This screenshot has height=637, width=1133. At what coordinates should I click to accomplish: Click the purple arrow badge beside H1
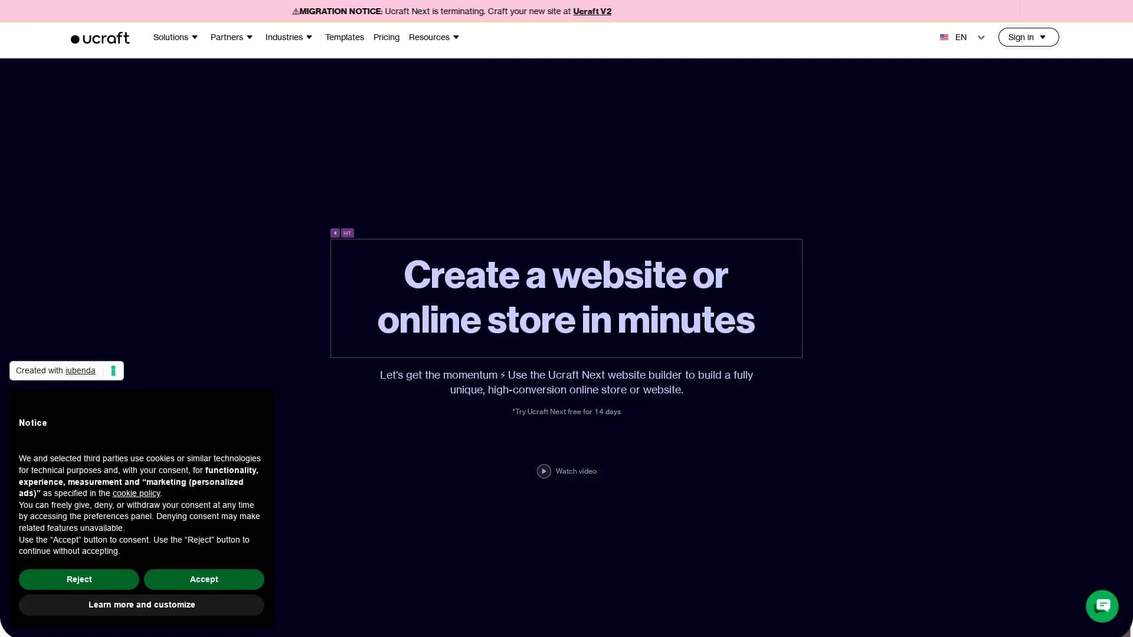[x=335, y=233]
